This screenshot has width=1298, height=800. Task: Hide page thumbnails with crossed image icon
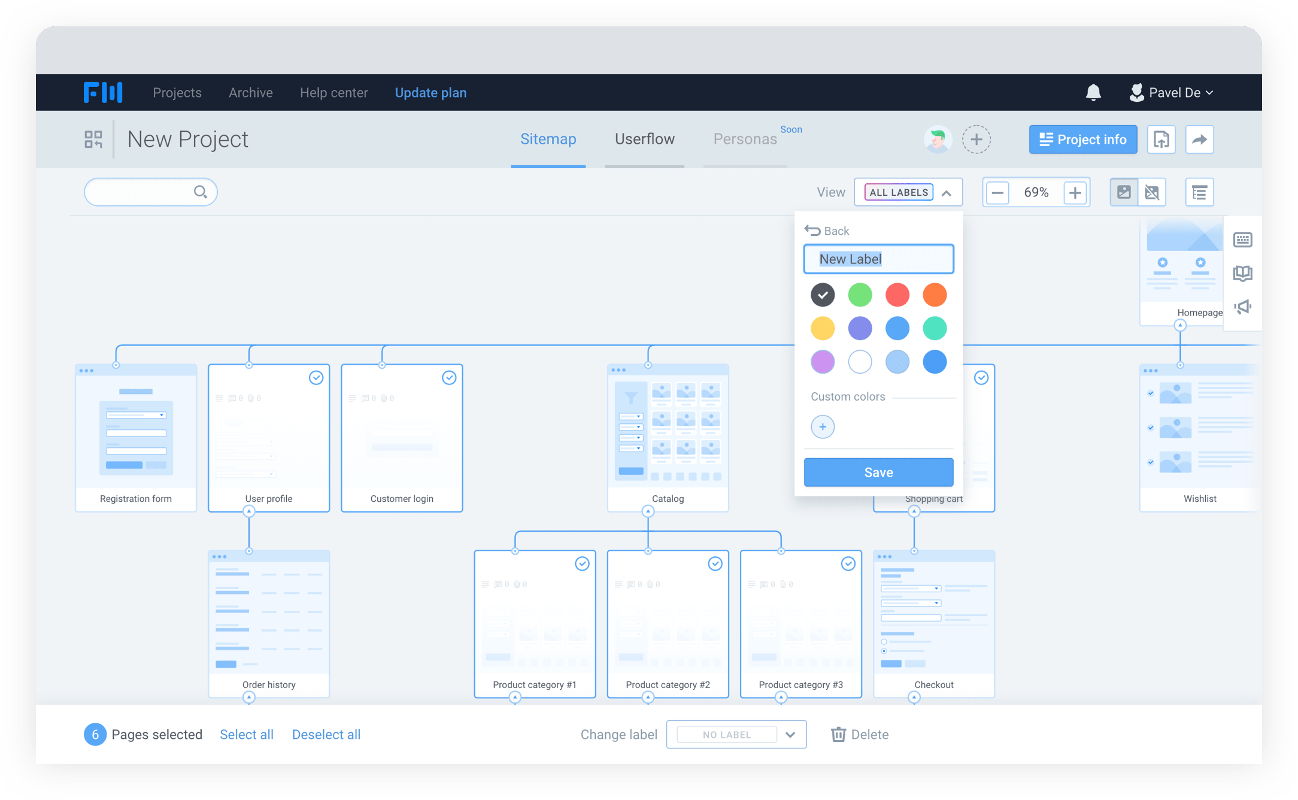point(1152,192)
